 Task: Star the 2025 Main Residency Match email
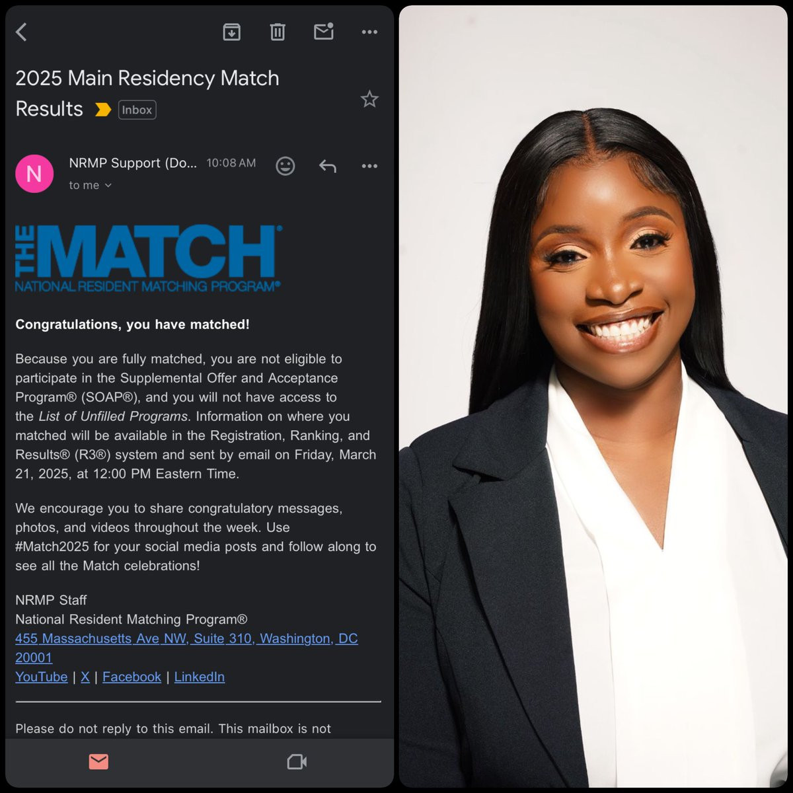[369, 99]
